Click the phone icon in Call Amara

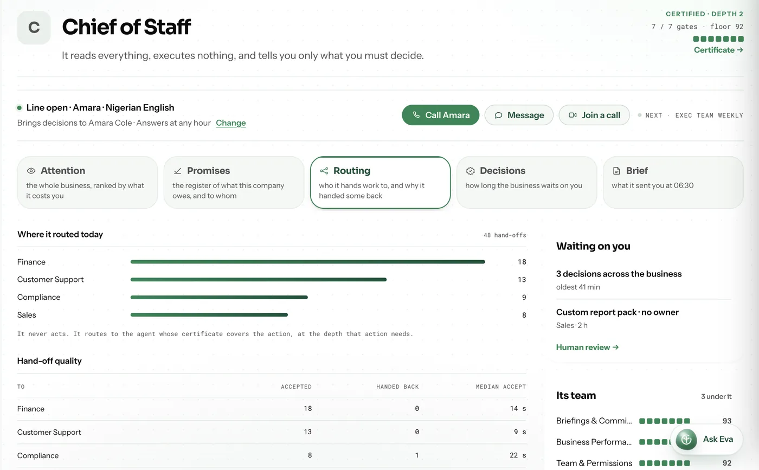coord(416,115)
